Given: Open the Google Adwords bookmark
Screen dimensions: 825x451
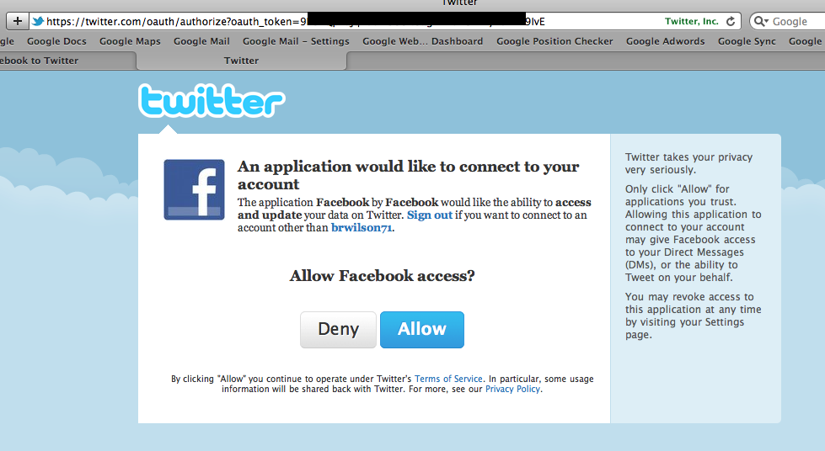Looking at the screenshot, I should coord(665,41).
